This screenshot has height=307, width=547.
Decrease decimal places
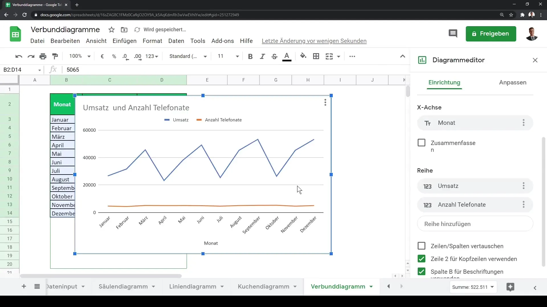[126, 57]
